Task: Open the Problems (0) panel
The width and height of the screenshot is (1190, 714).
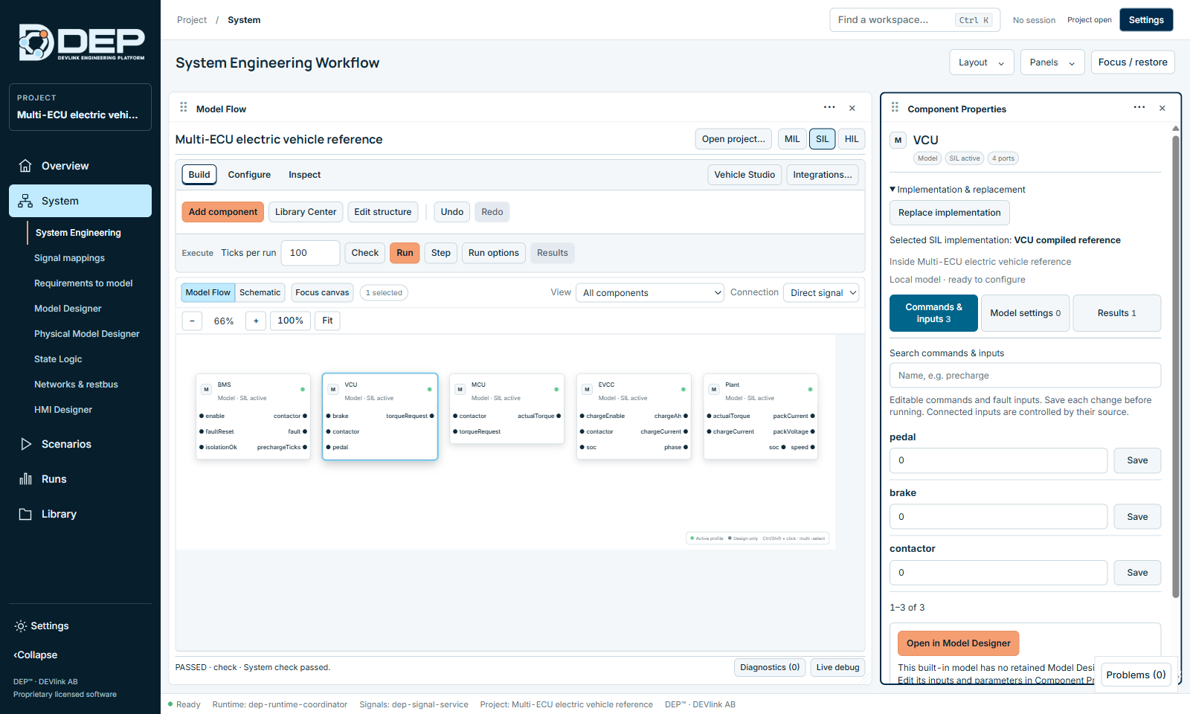Action: pos(1136,675)
